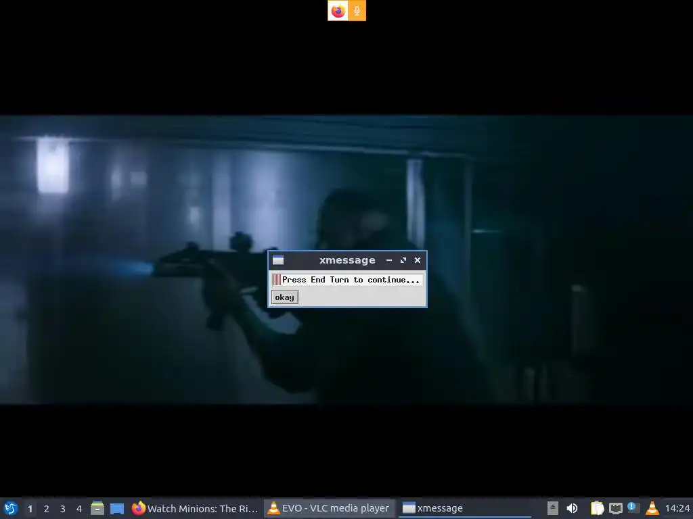Switch to workspace 4
Screen dimensions: 693x519
click(79, 509)
